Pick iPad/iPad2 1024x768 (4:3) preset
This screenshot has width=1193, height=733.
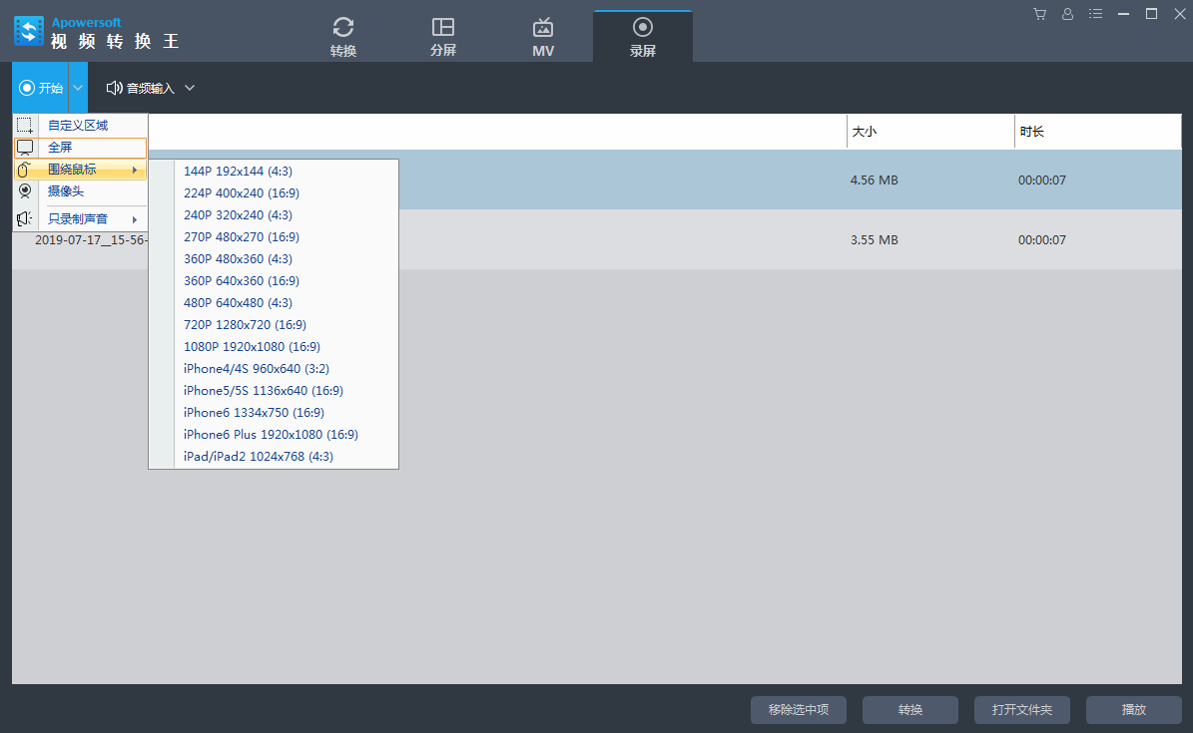coord(259,457)
